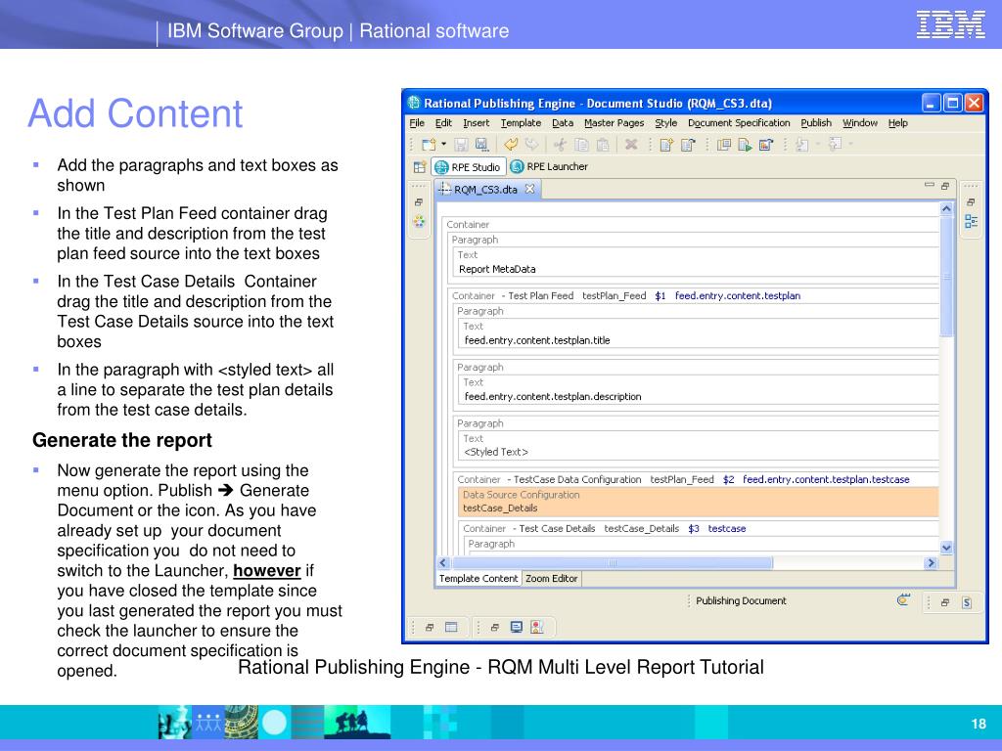Click the Test Case Details container header
The height and width of the screenshot is (751, 1002).
click(605, 529)
